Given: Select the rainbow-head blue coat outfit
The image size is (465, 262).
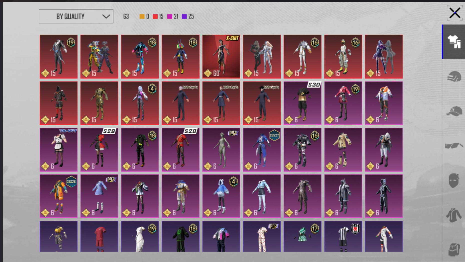Looking at the screenshot, I should [x=181, y=56].
